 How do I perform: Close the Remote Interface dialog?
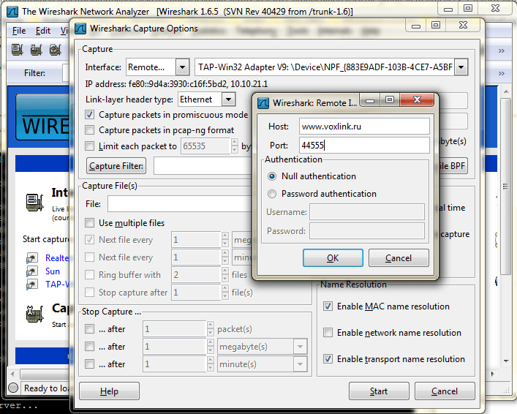[417, 99]
